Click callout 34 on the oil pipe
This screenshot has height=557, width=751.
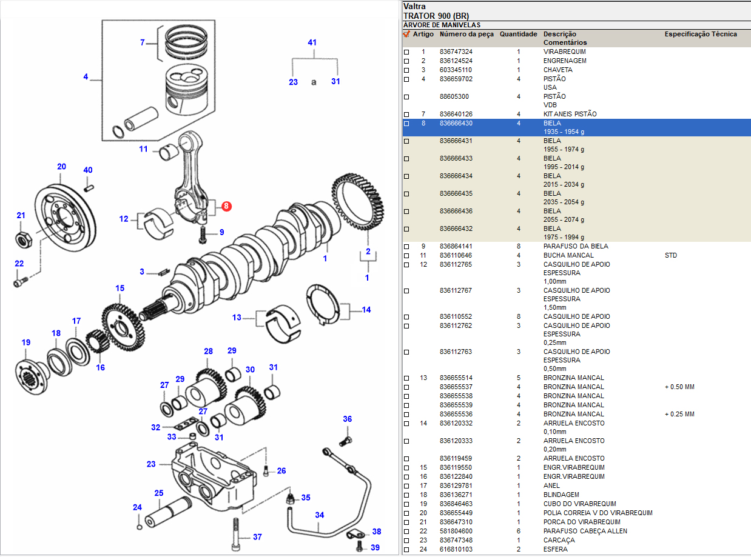click(319, 515)
